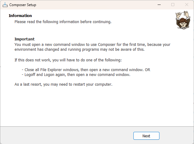Image resolution: width=194 pixels, height=144 pixels.
Task: Click the "You must open a new command window" line
Action: click(92, 45)
